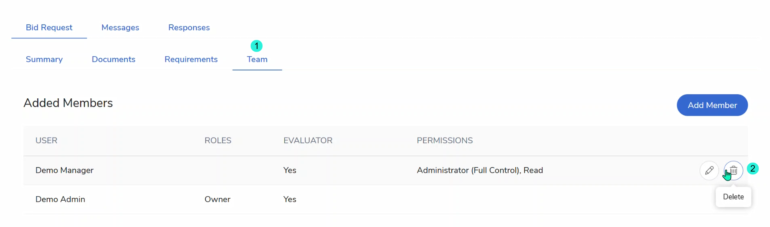View the Requirements sub-tab
This screenshot has width=770, height=227.
click(191, 59)
